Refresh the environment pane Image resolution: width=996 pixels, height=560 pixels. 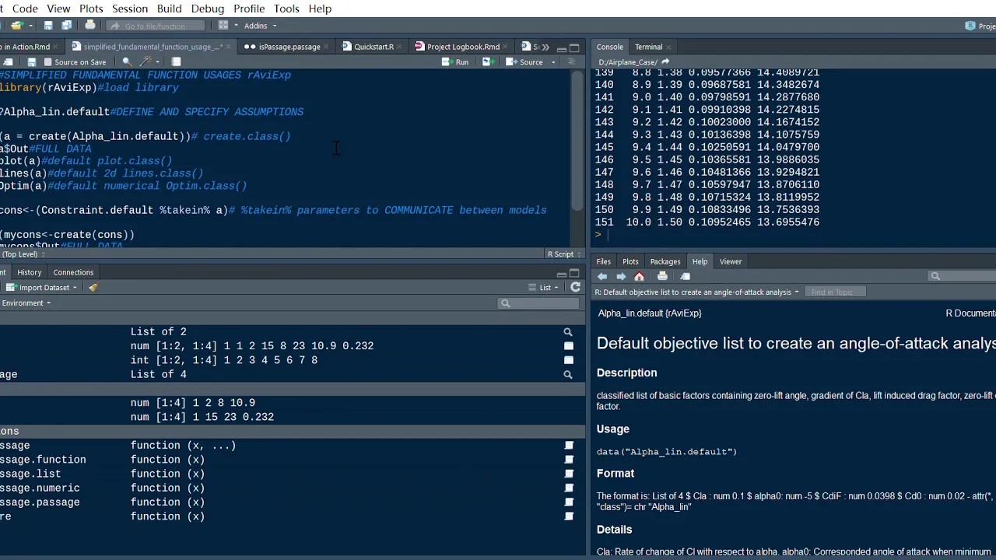tap(575, 288)
